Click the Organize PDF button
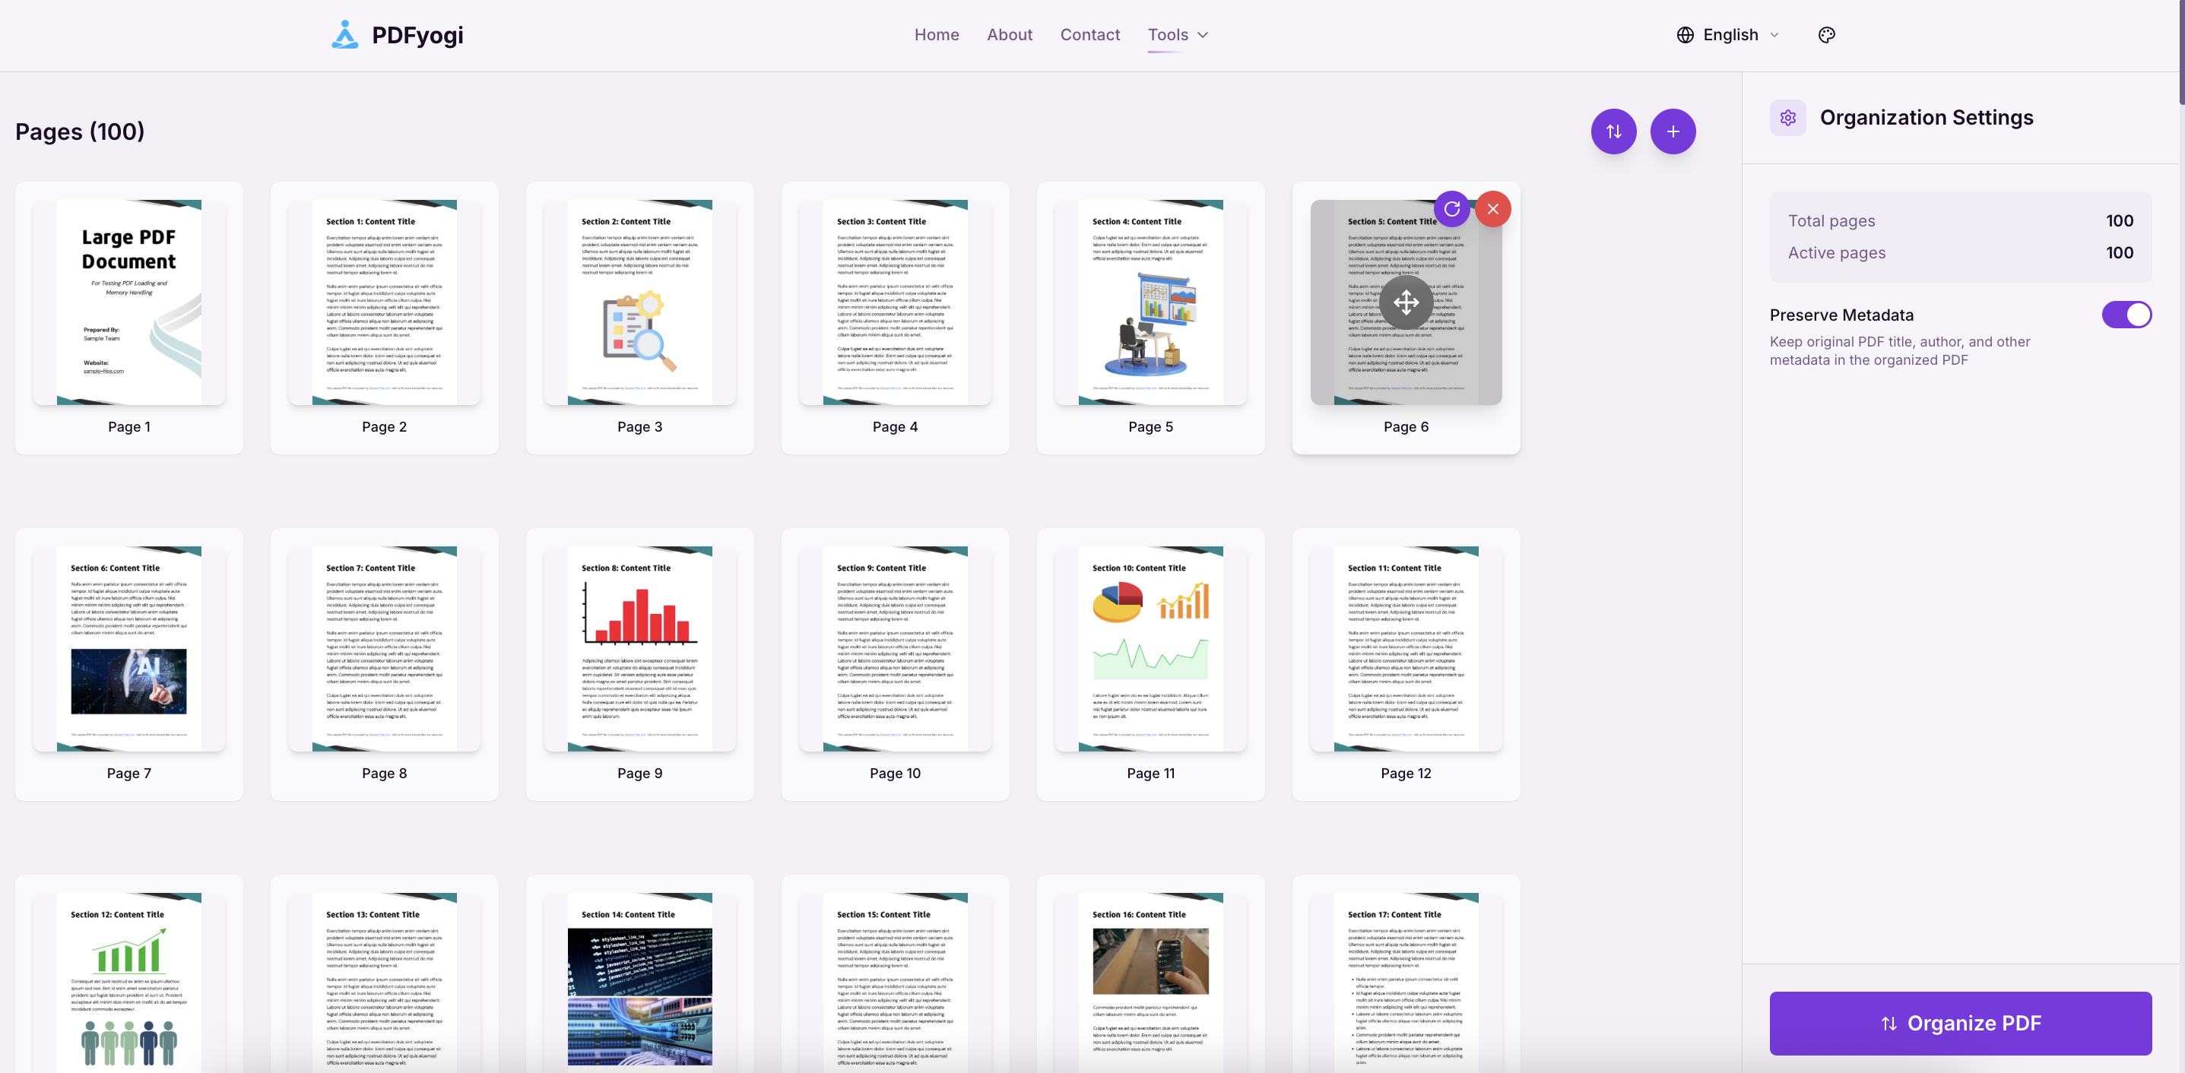This screenshot has height=1073, width=2185. pyautogui.click(x=1960, y=1023)
